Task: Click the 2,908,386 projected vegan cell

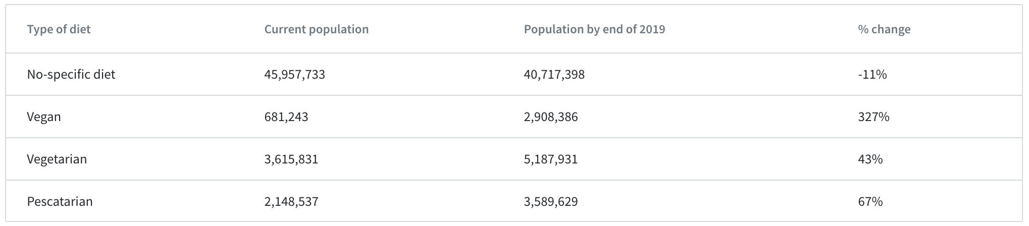Action: 550,117
